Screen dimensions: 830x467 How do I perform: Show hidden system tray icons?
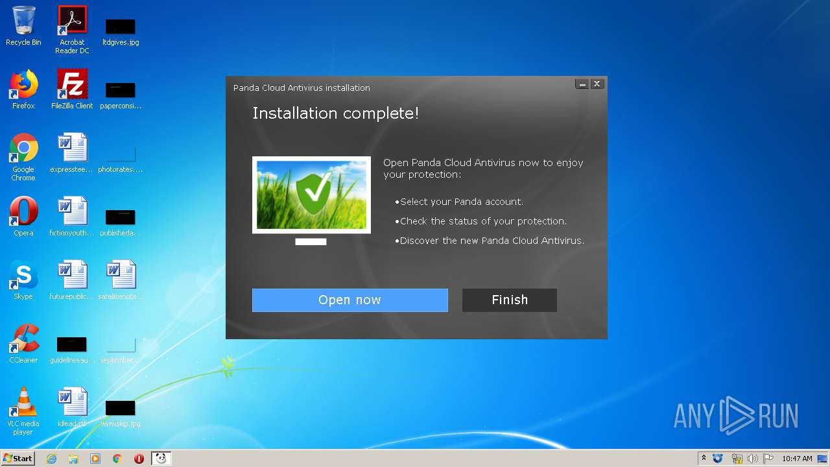coord(704,459)
